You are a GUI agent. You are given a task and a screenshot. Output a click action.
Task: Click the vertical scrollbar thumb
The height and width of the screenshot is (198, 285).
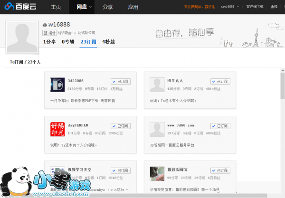click(x=283, y=86)
